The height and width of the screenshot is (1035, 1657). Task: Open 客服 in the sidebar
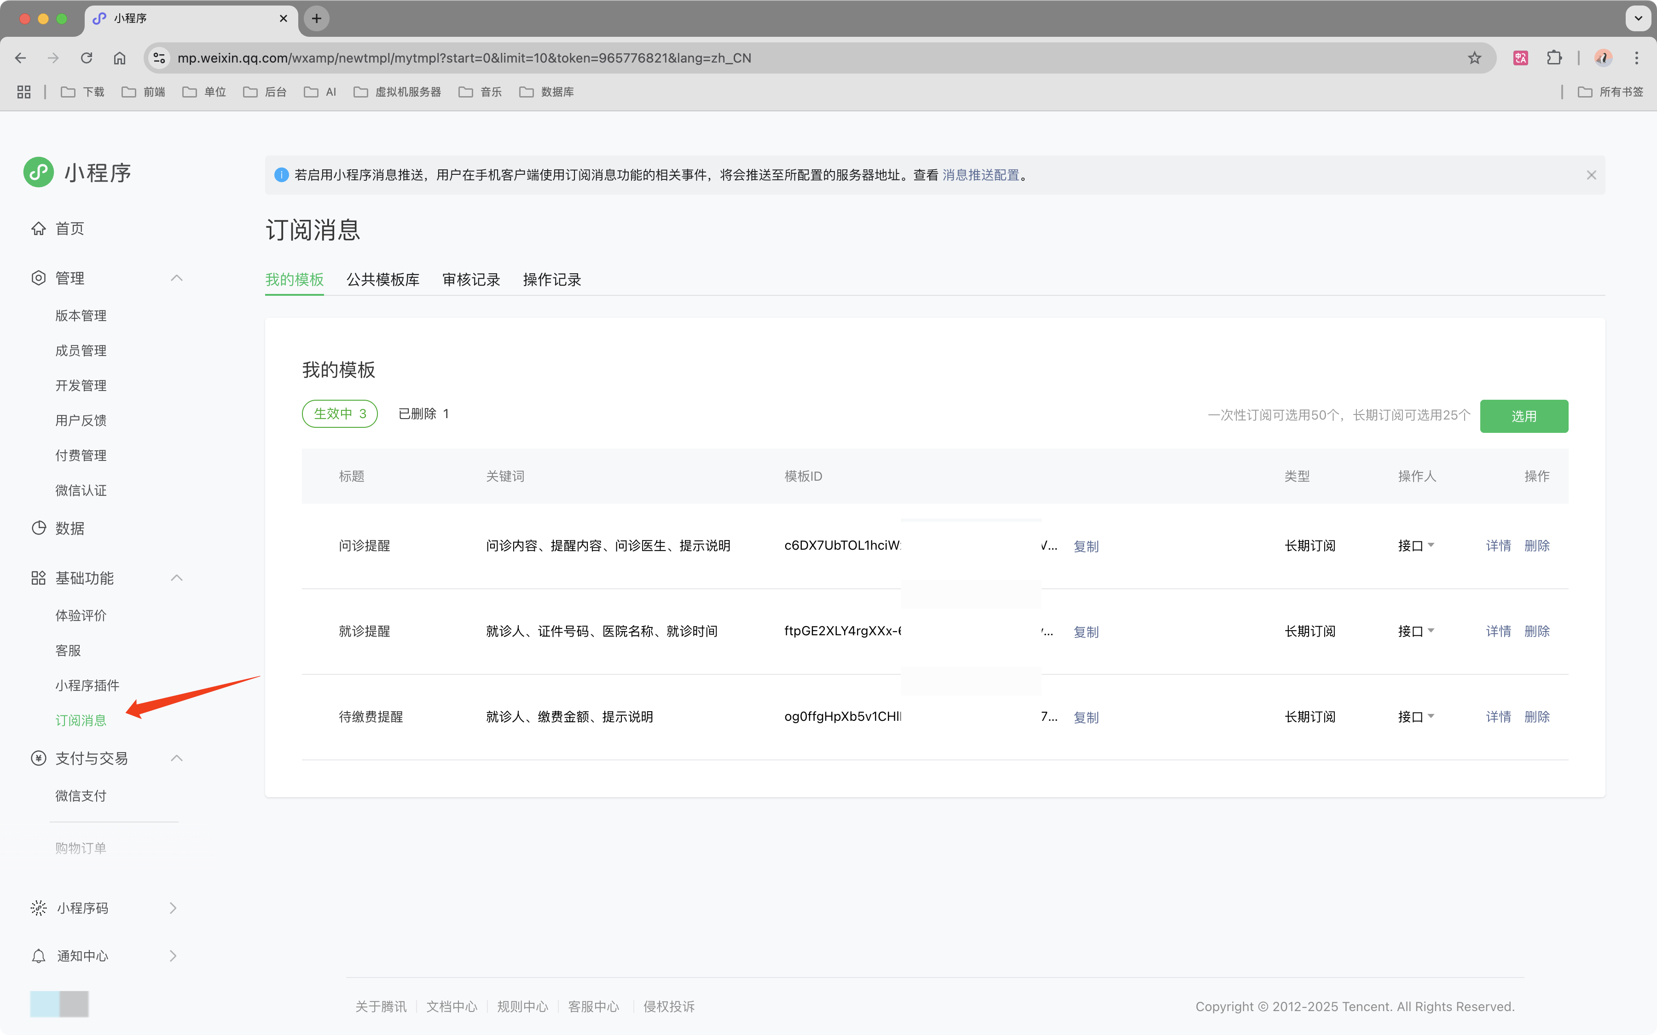coord(68,650)
